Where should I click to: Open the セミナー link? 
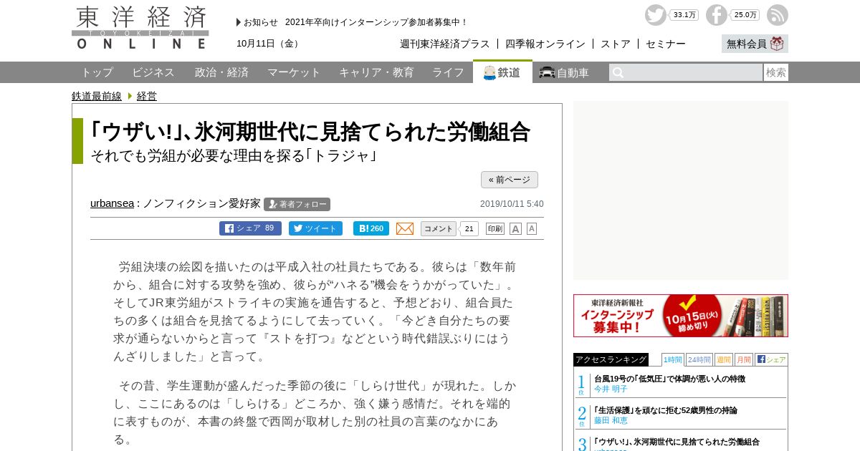coord(666,44)
